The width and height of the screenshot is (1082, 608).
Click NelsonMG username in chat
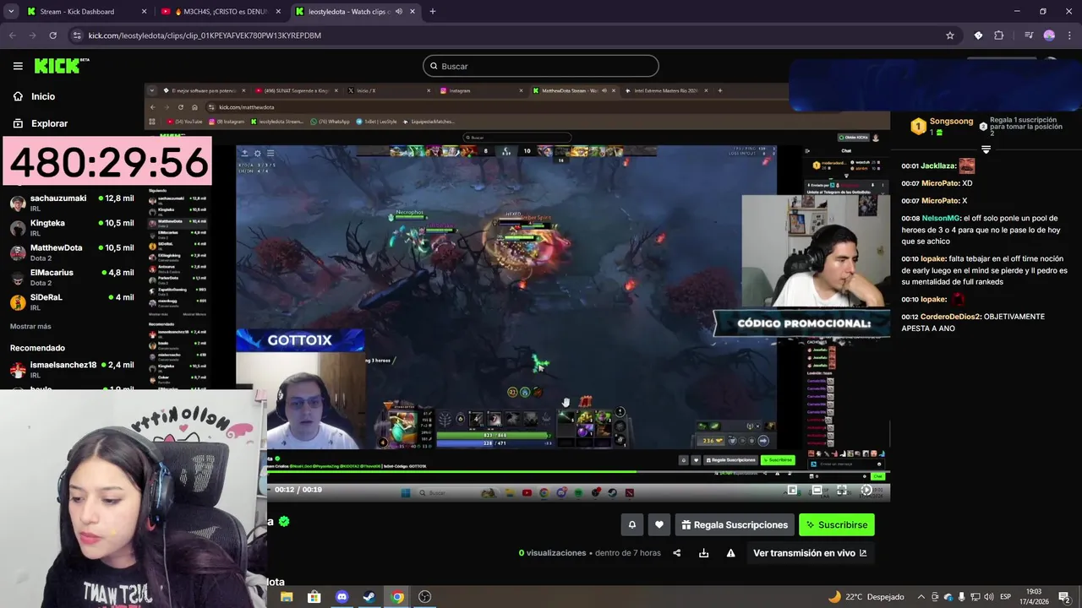[942, 218]
